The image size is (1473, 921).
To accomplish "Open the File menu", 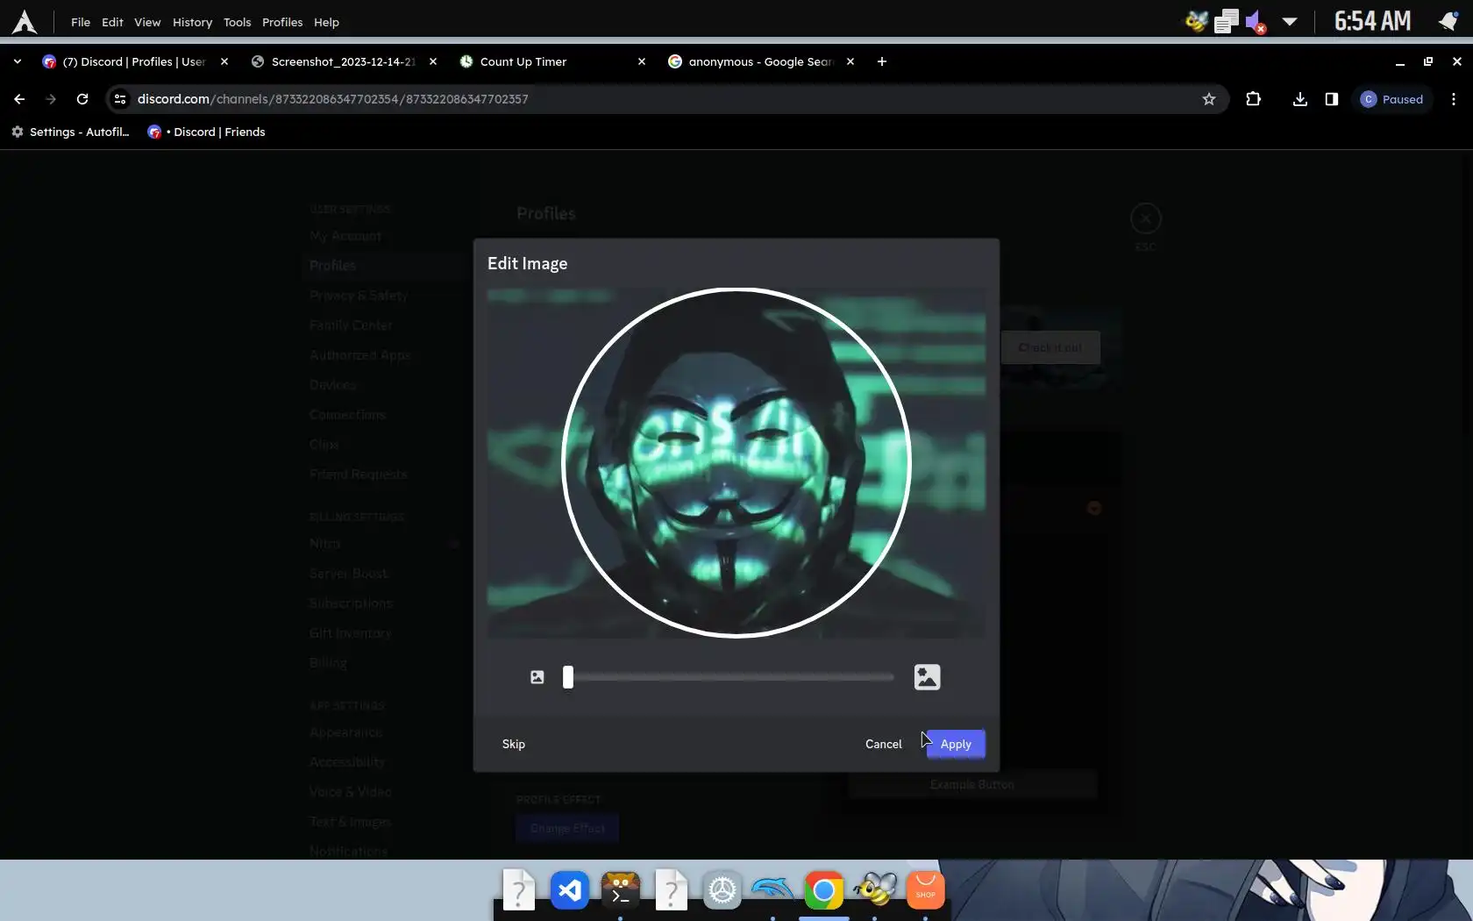I will click(81, 22).
